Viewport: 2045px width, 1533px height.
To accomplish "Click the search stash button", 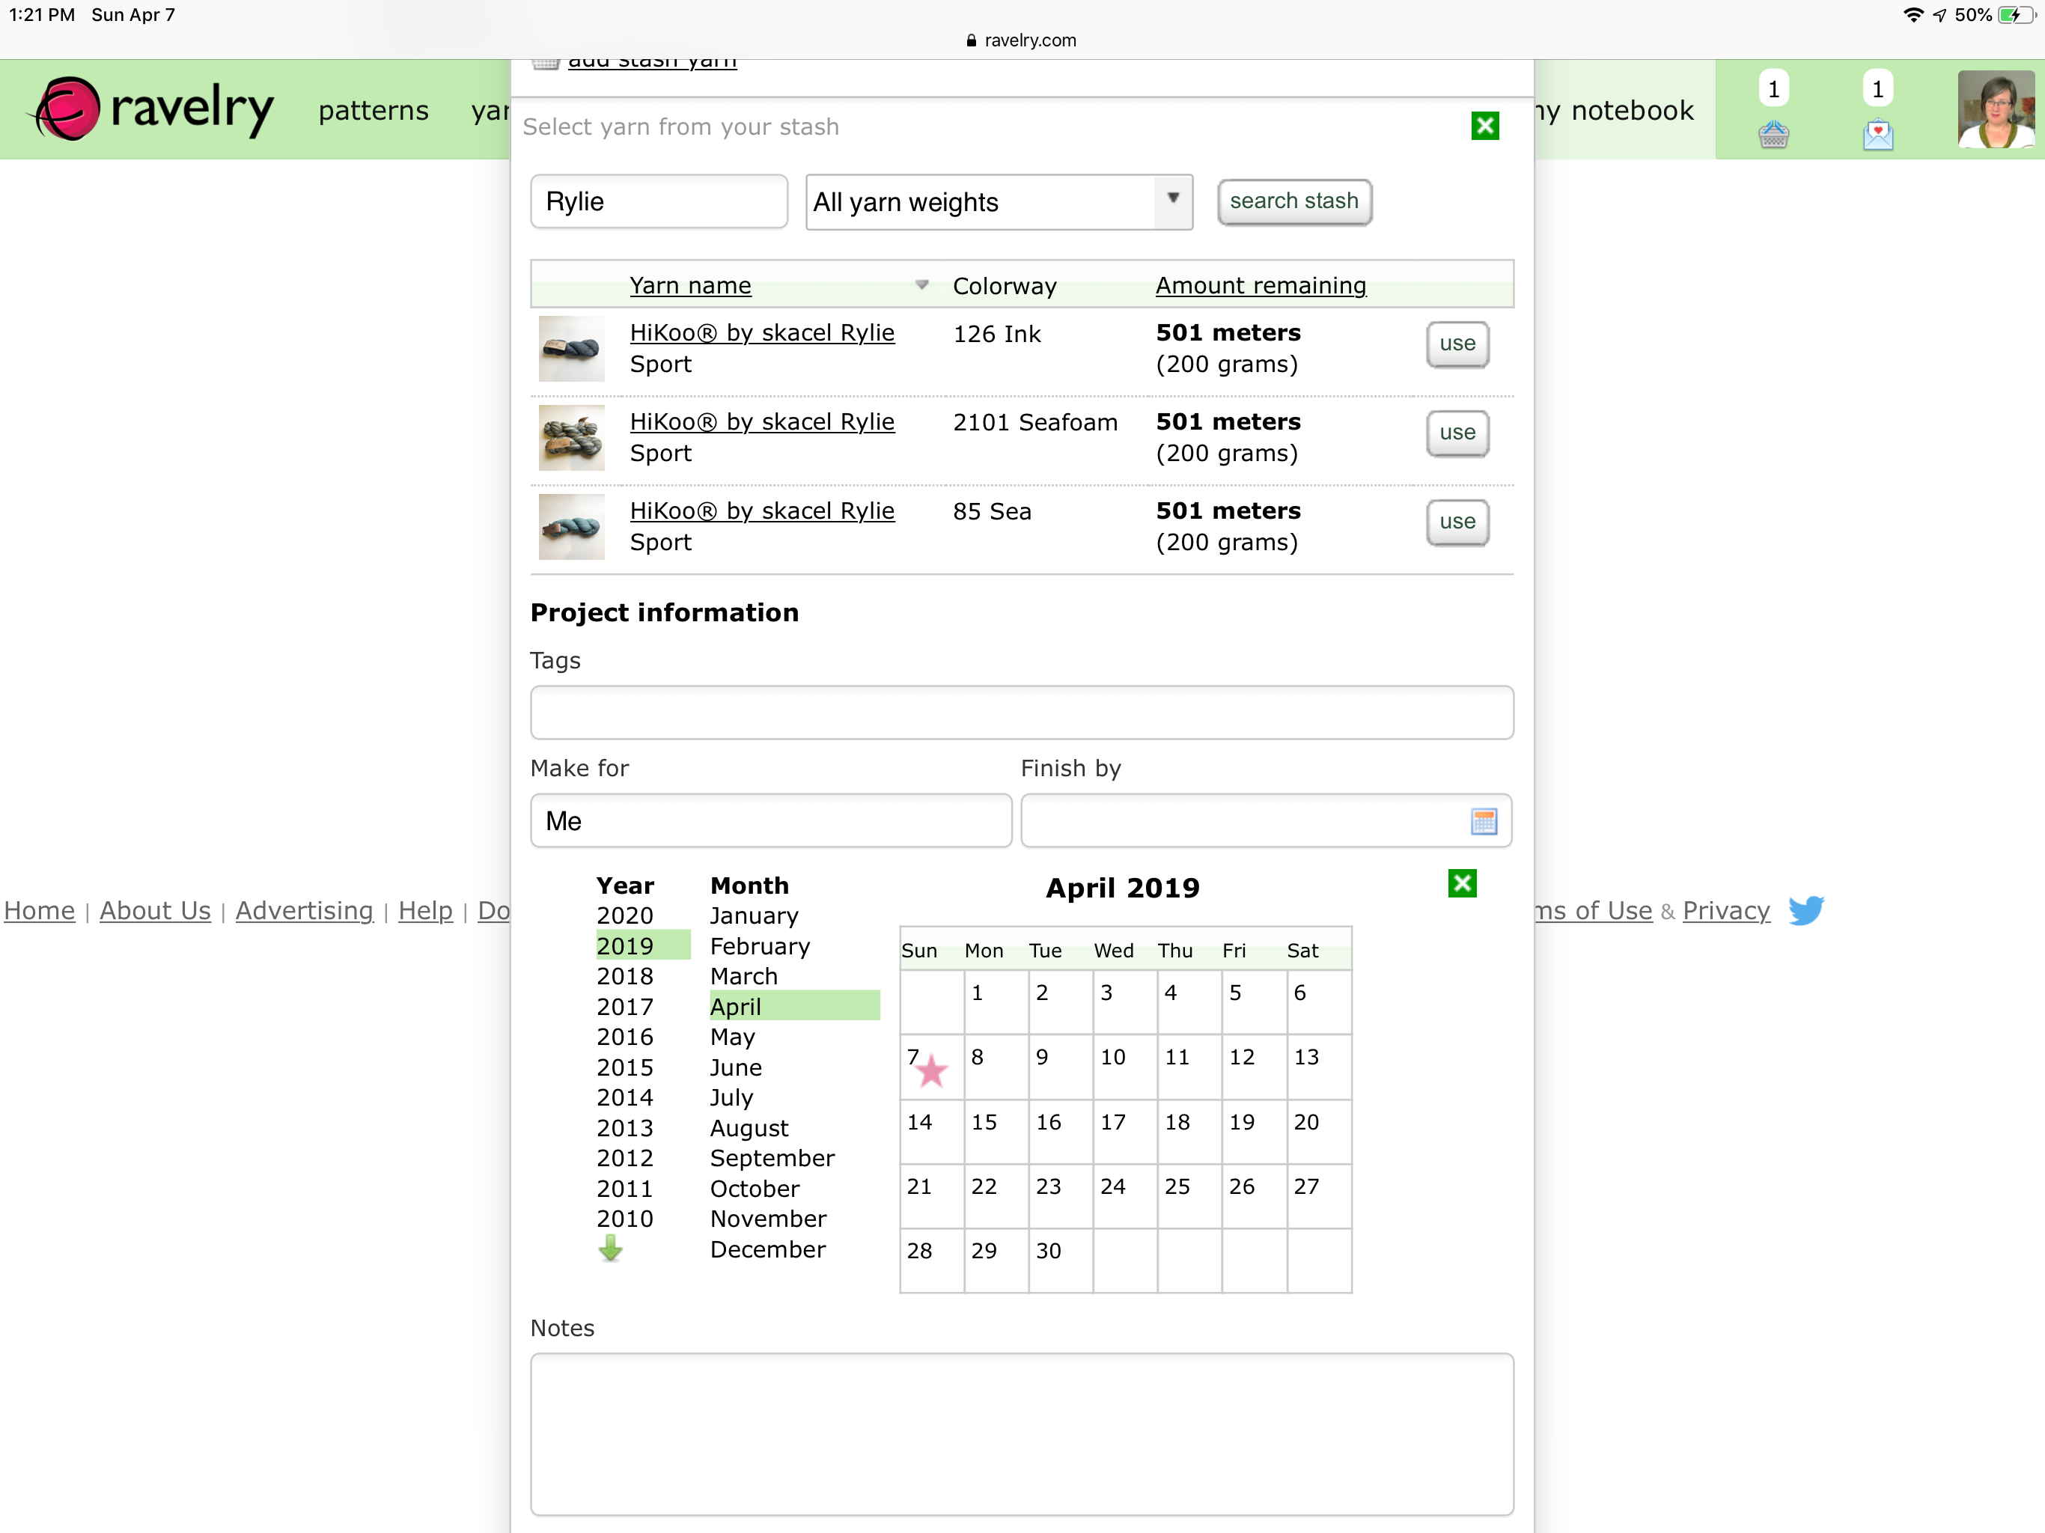I will (1293, 201).
